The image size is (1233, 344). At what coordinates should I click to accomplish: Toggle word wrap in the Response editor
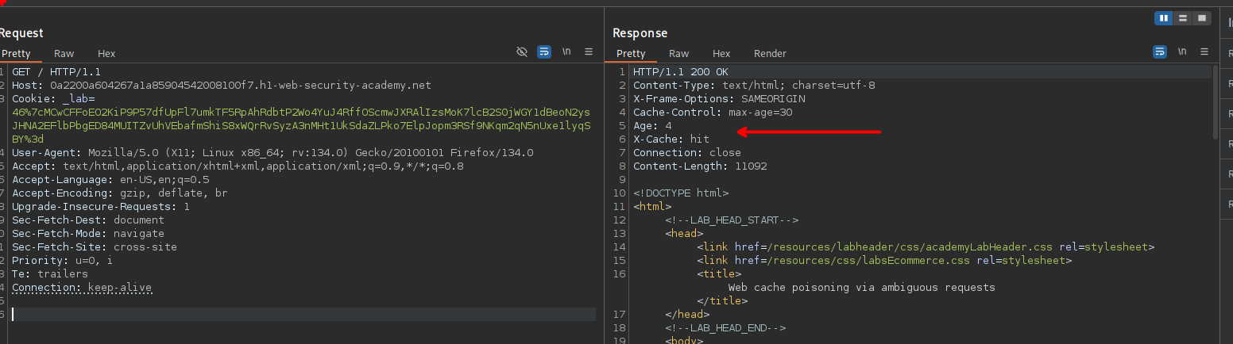pos(1159,52)
